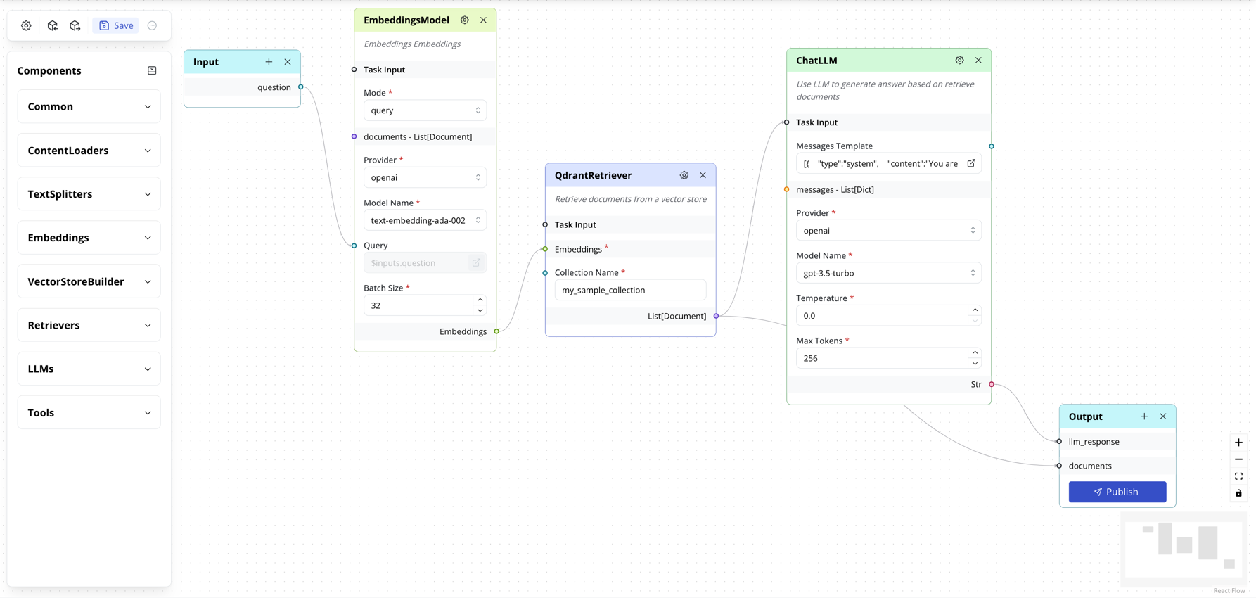Click the Max Tokens field showing 256
The height and width of the screenshot is (598, 1256).
point(882,358)
